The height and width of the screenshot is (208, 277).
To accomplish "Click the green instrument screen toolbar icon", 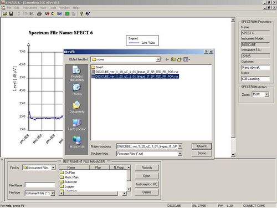I will pos(68,14).
